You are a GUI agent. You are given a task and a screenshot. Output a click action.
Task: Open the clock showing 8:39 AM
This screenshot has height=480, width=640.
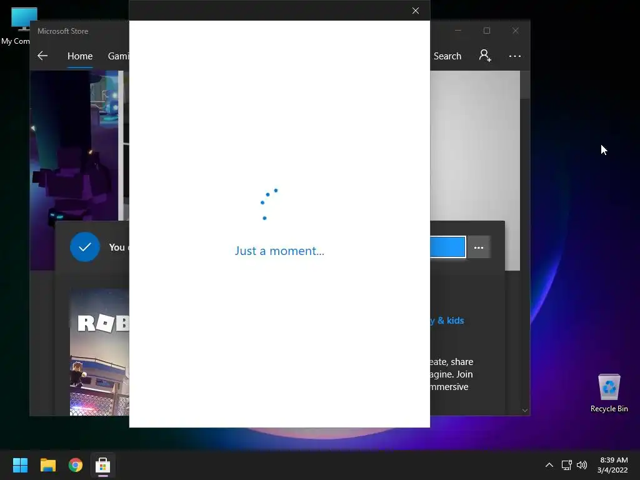(x=612, y=465)
